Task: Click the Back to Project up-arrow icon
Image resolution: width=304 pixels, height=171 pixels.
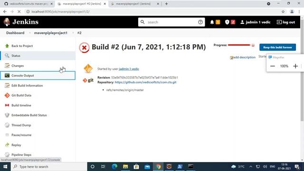Action: (7, 46)
